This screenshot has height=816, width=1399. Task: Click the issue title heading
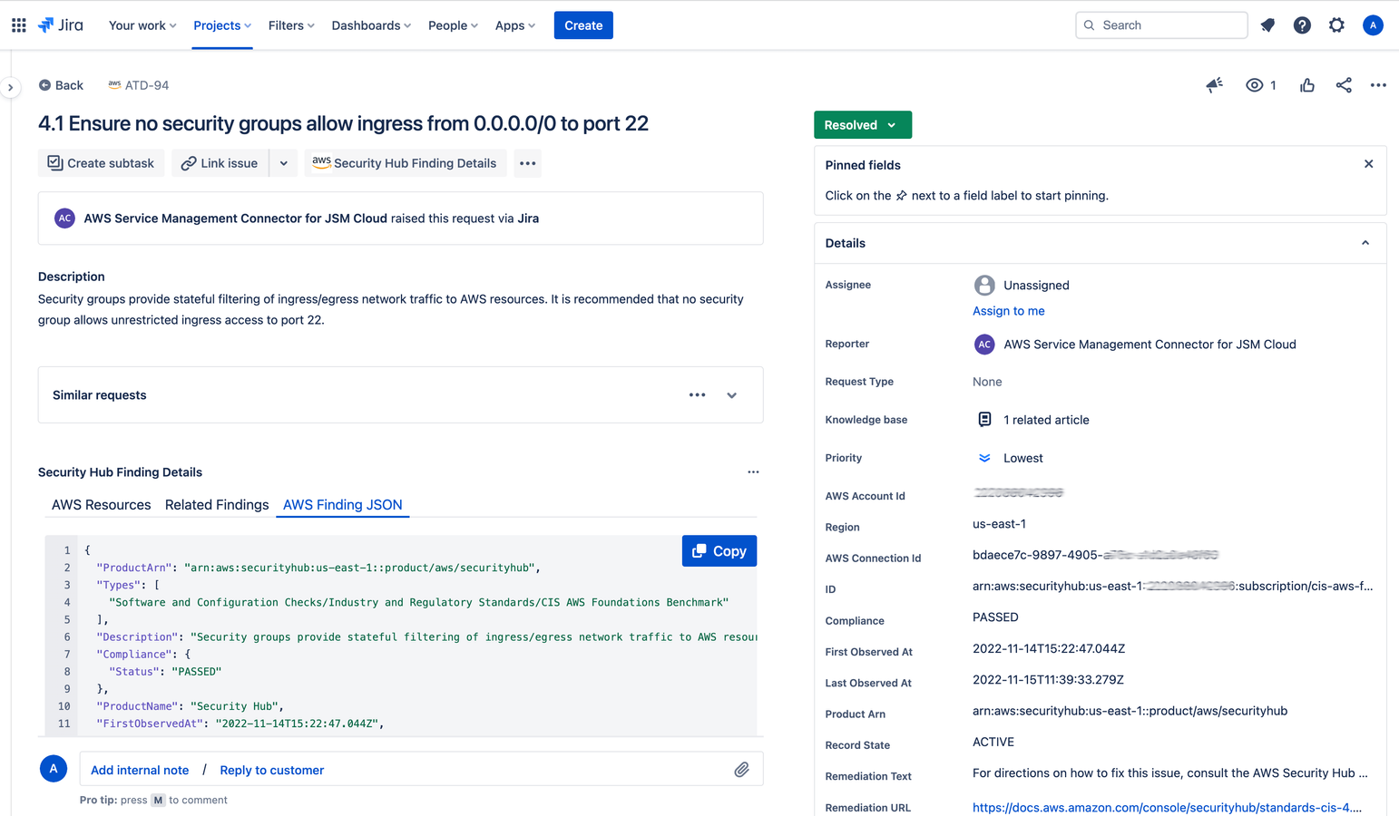point(343,123)
